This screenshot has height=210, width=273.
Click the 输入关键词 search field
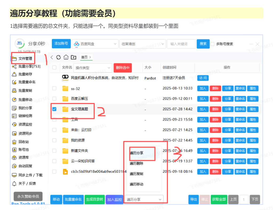point(181,44)
